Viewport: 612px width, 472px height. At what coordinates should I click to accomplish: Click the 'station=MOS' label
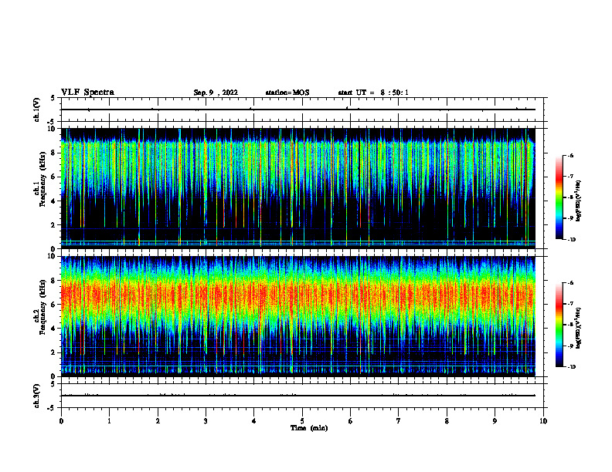click(287, 93)
